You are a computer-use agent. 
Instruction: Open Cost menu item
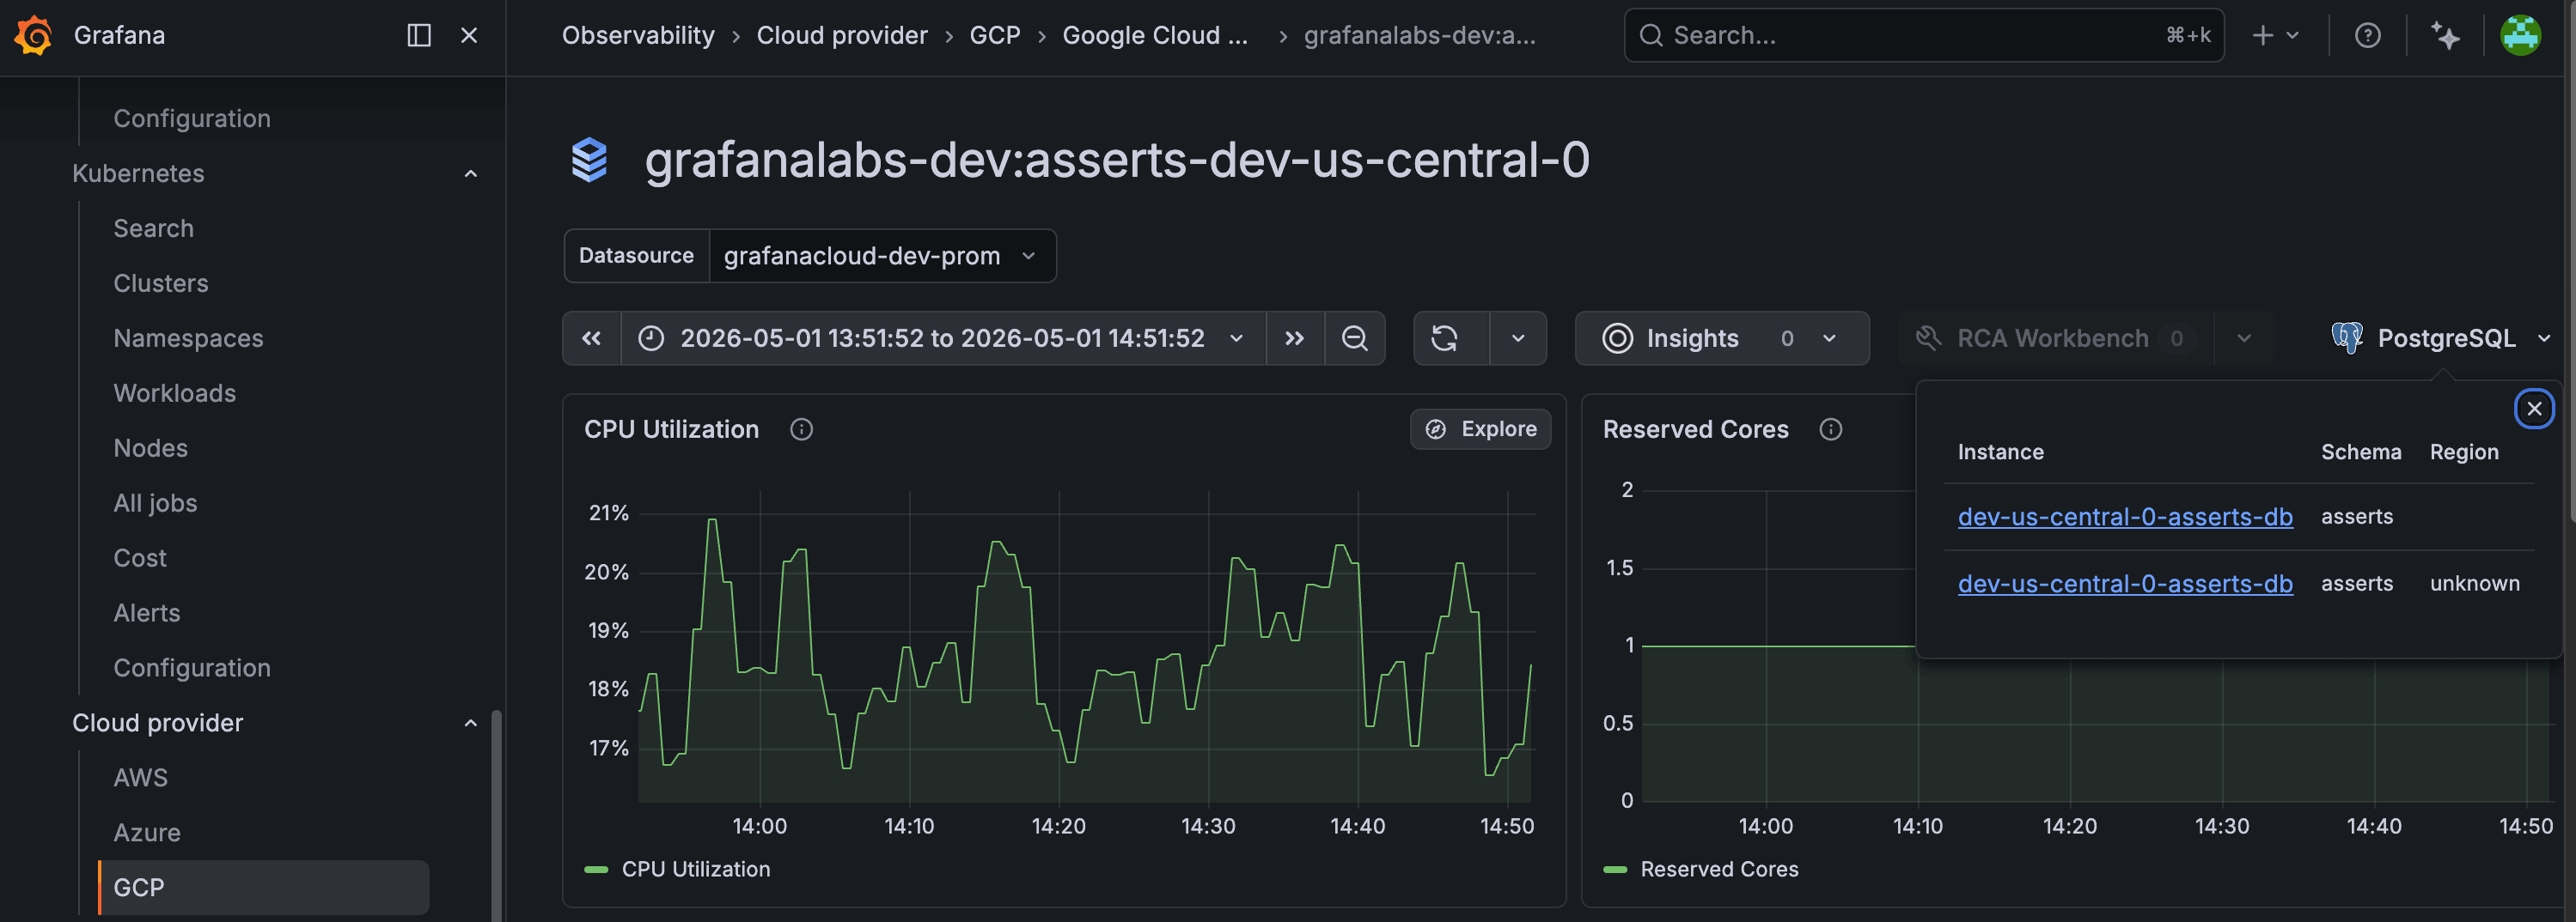click(x=139, y=558)
